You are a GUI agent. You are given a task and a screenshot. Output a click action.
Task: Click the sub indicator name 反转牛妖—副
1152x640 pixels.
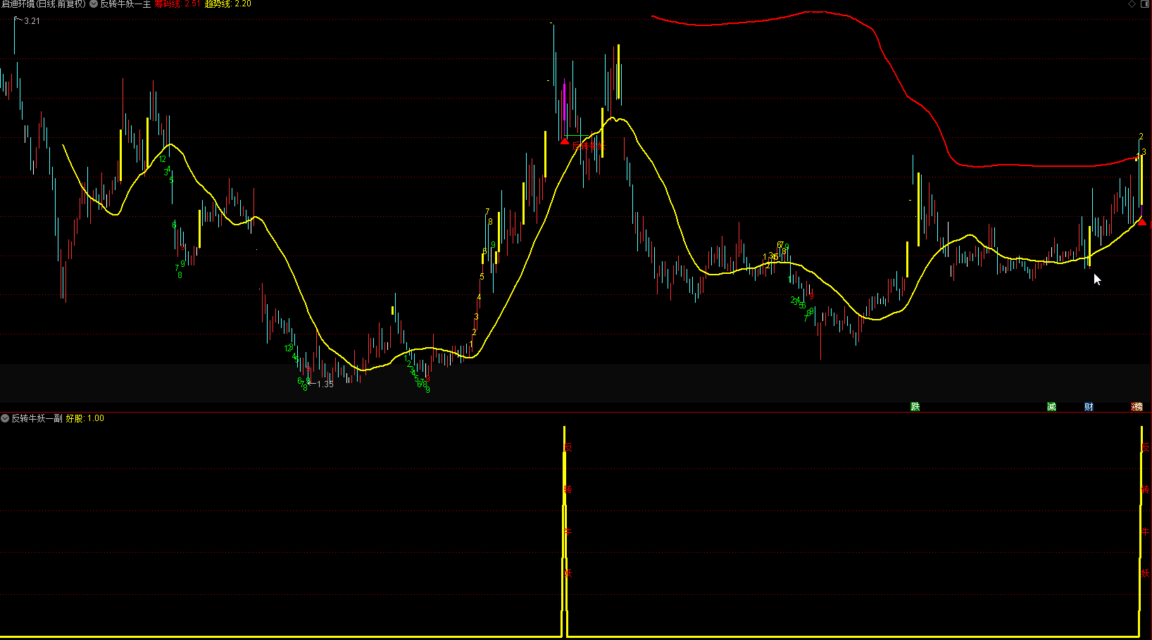(x=37, y=418)
